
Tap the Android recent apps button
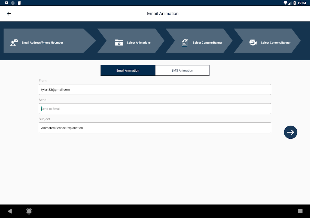300,211
